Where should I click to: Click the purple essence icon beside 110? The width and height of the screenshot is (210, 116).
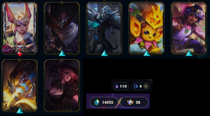click(117, 86)
